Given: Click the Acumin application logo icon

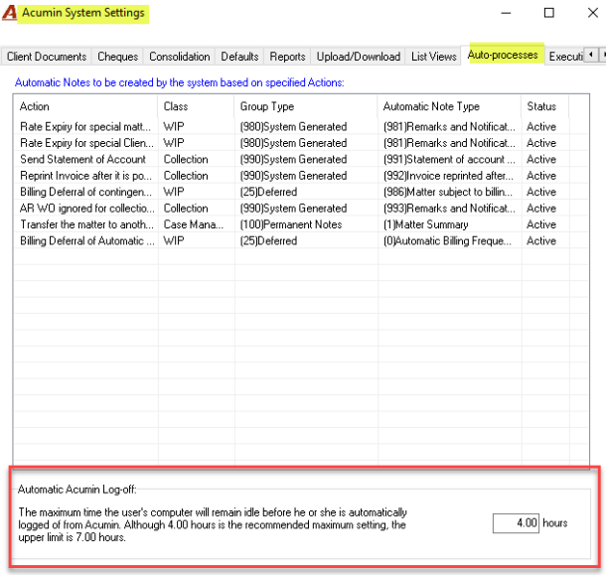Looking at the screenshot, I should [x=10, y=13].
